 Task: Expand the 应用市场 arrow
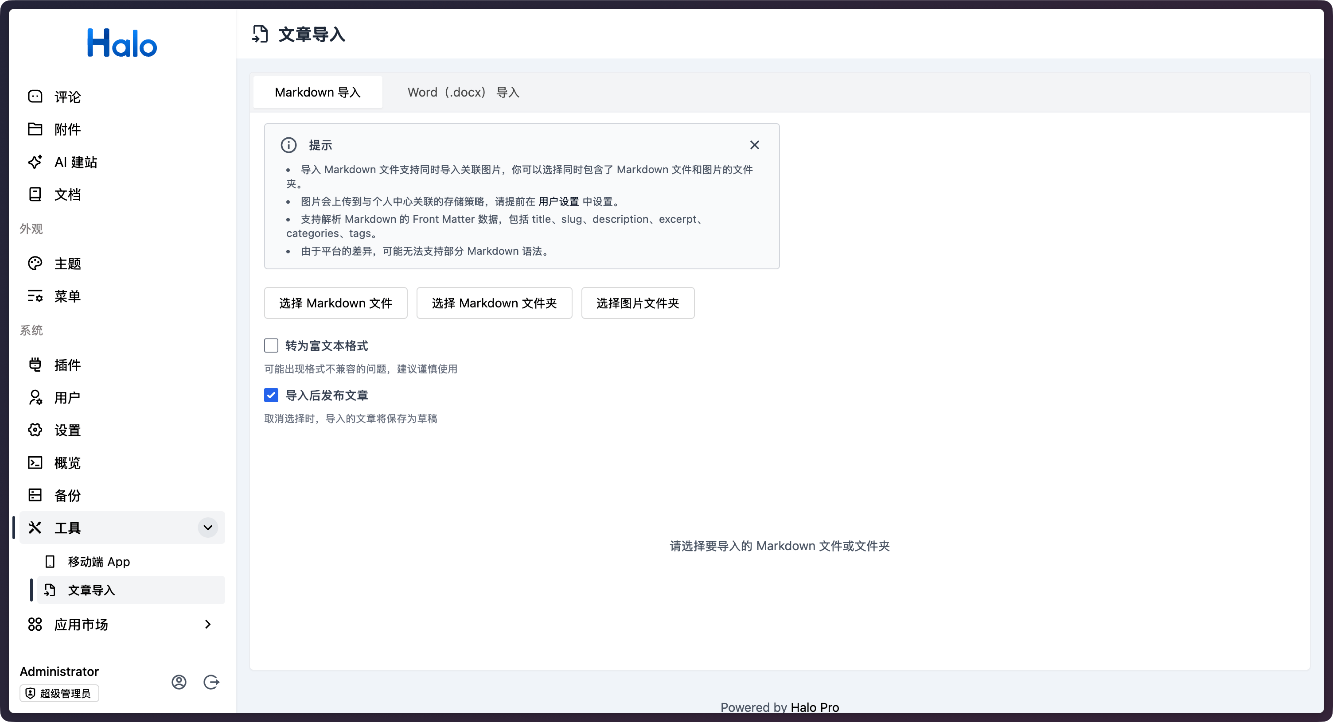(207, 624)
